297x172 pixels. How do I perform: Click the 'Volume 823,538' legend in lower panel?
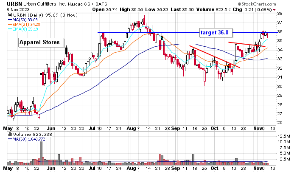point(33,134)
